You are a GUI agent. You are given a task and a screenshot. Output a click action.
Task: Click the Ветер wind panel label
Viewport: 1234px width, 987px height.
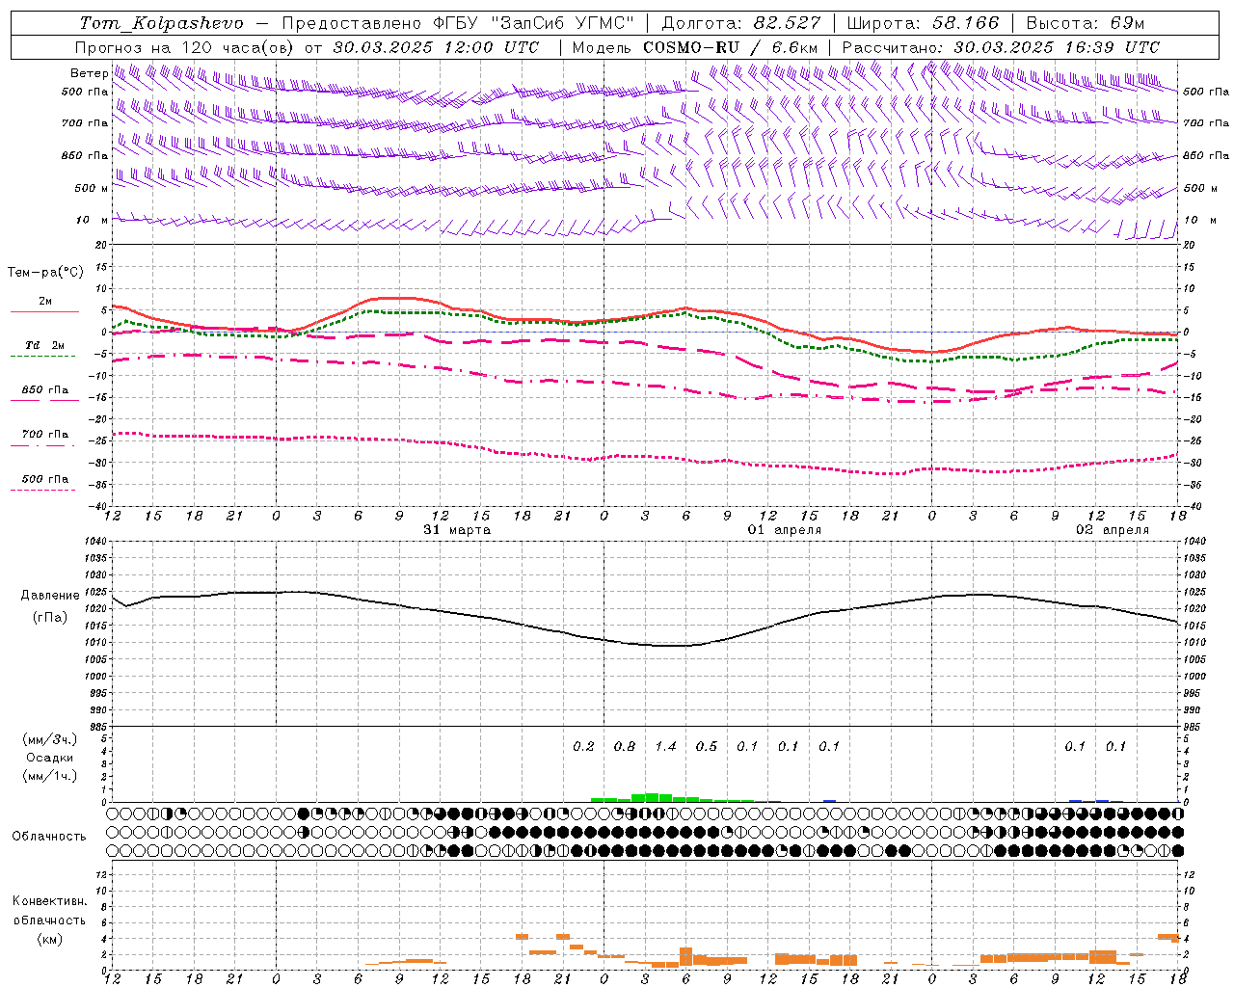(x=89, y=73)
